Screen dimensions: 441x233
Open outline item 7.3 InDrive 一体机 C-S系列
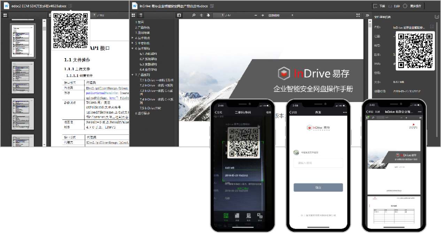pos(156,92)
